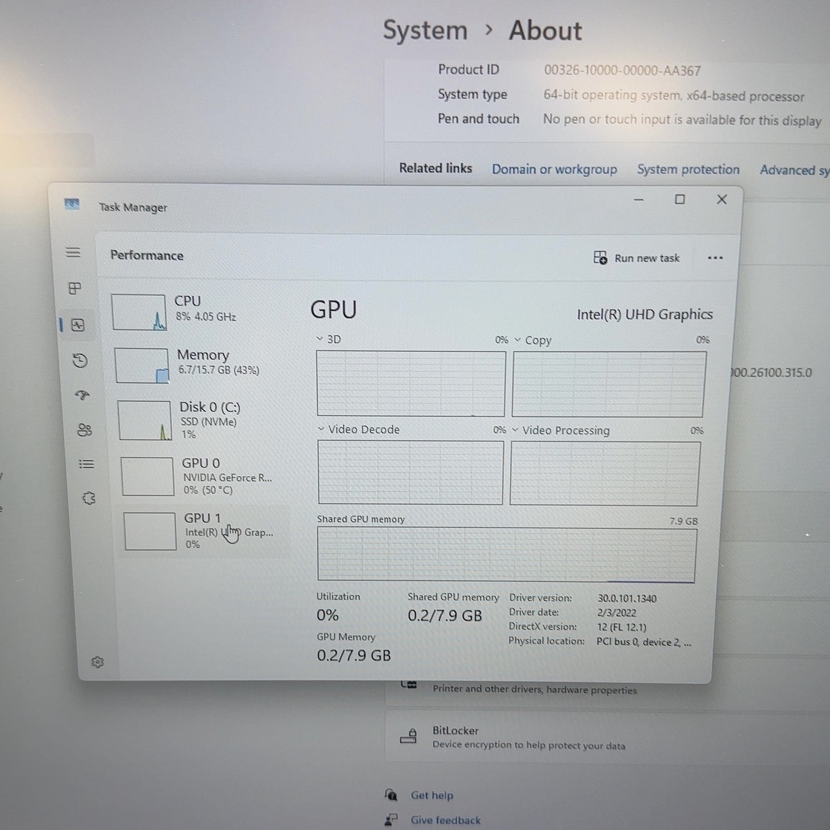Click Run new task button
Screen dimensions: 830x830
point(636,258)
